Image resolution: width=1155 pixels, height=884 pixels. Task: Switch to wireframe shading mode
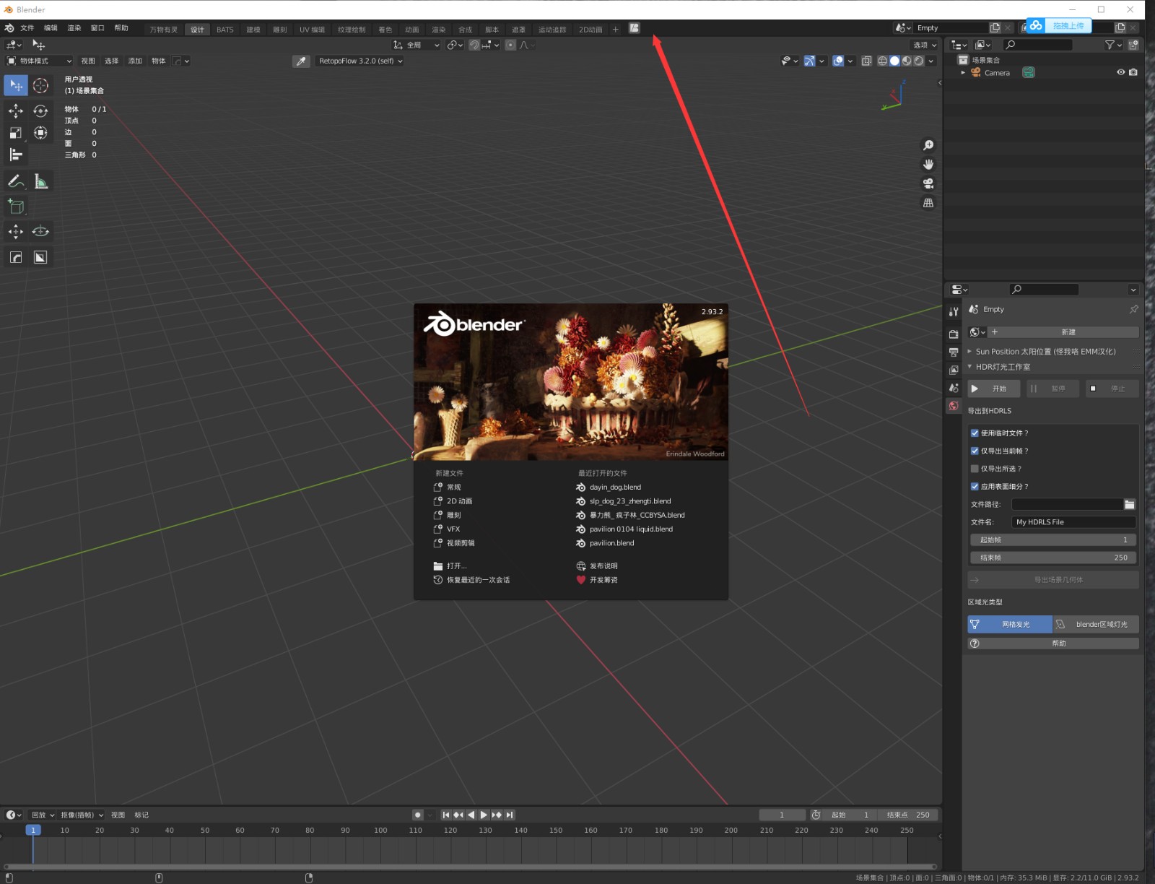(882, 61)
